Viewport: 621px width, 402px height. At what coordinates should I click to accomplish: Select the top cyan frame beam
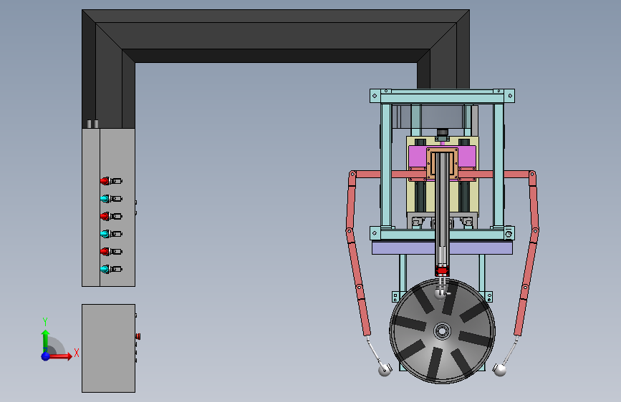[442, 98]
